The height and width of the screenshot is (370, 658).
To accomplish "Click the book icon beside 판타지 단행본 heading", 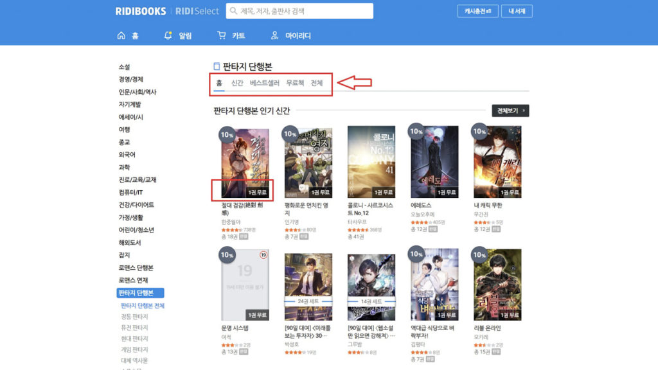I will pyautogui.click(x=217, y=66).
